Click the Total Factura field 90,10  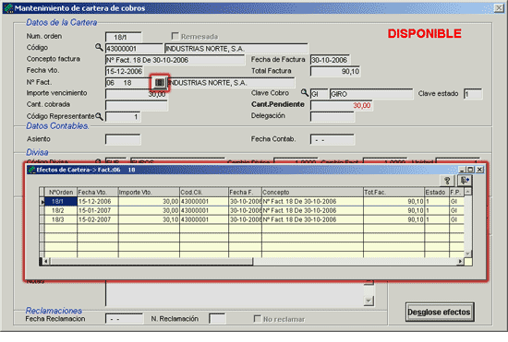click(335, 71)
